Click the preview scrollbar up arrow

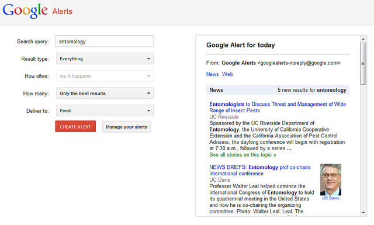pyautogui.click(x=363, y=39)
